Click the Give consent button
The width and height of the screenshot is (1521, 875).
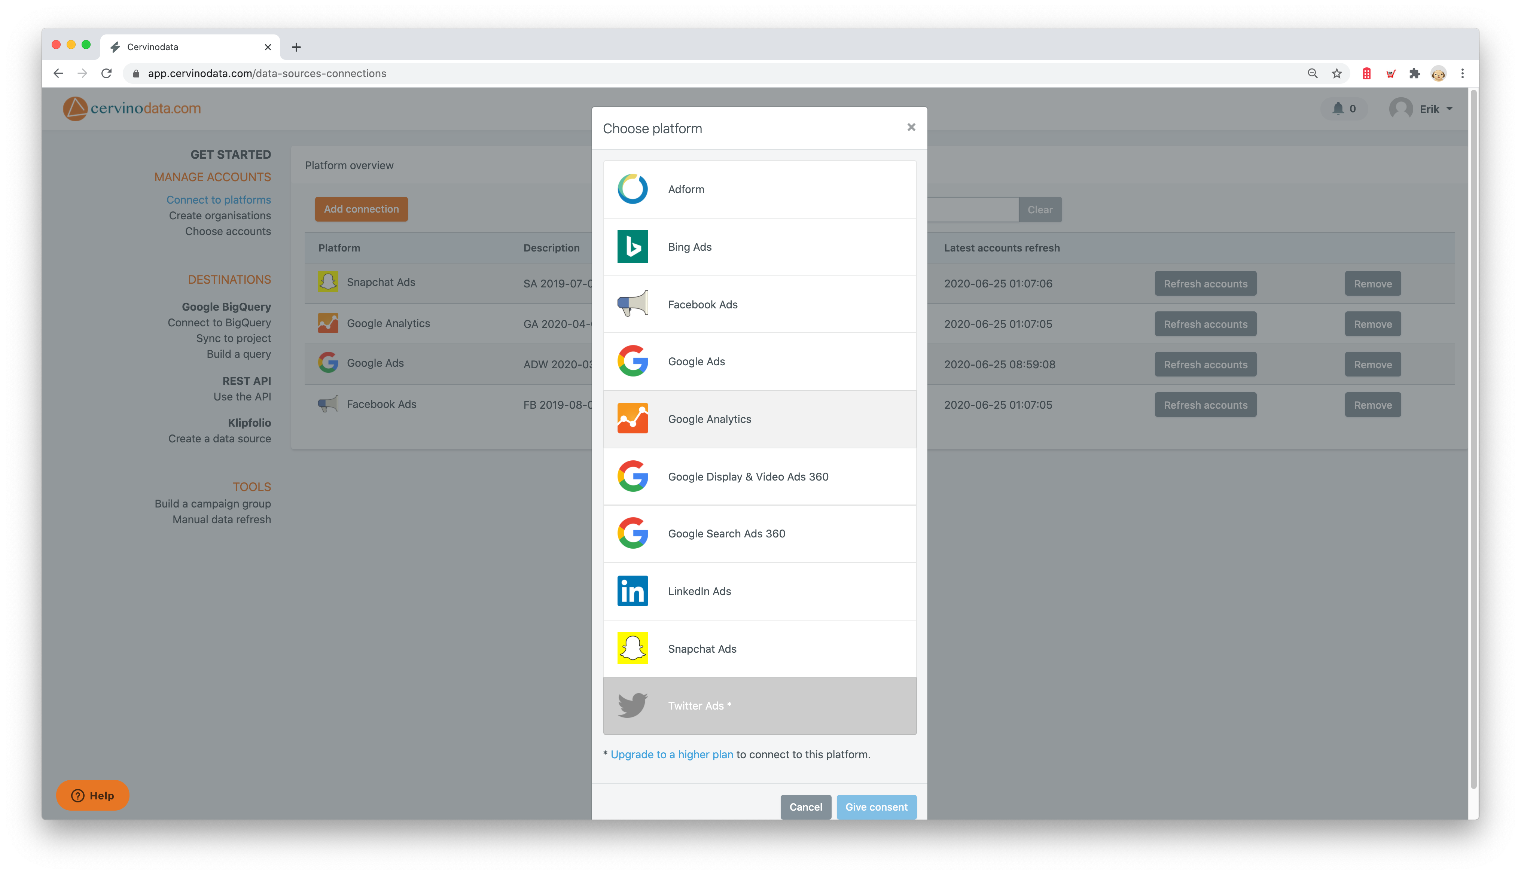tap(876, 807)
